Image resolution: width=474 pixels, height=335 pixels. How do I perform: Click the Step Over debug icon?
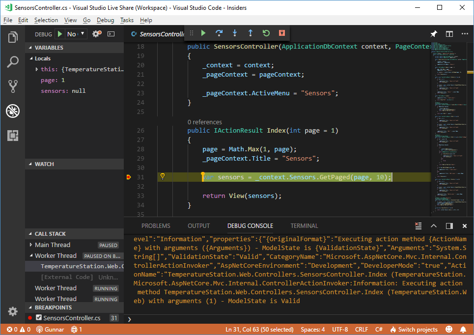pos(219,33)
